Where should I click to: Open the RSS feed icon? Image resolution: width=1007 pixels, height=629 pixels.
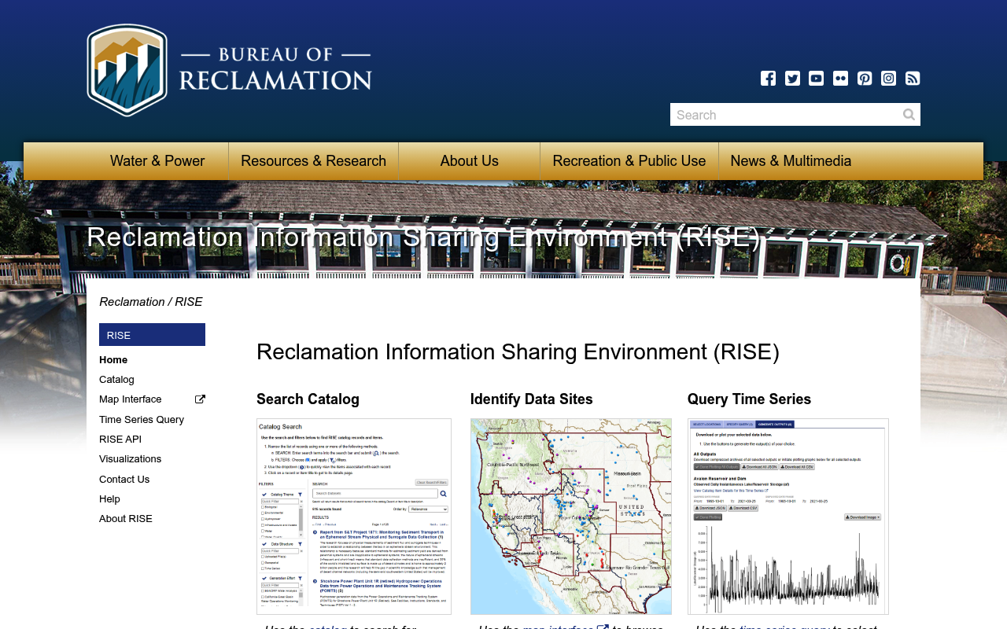click(x=913, y=78)
